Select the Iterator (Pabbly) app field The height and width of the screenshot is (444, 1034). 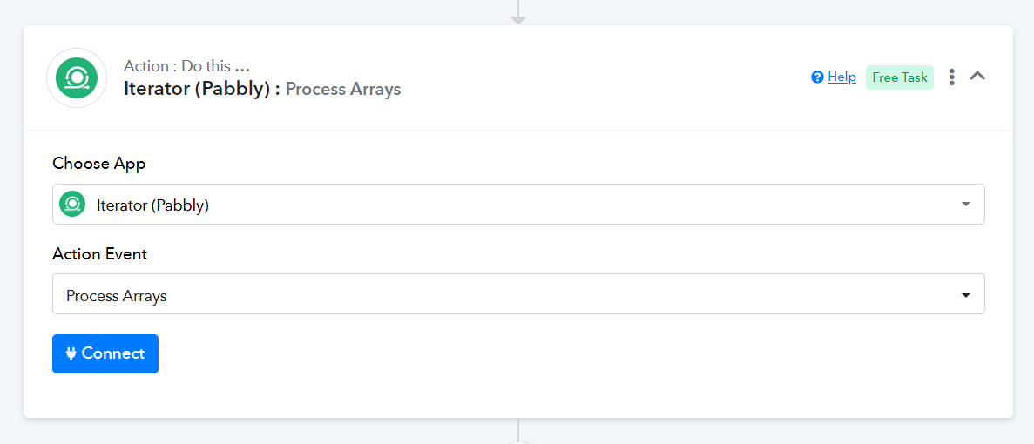point(518,205)
